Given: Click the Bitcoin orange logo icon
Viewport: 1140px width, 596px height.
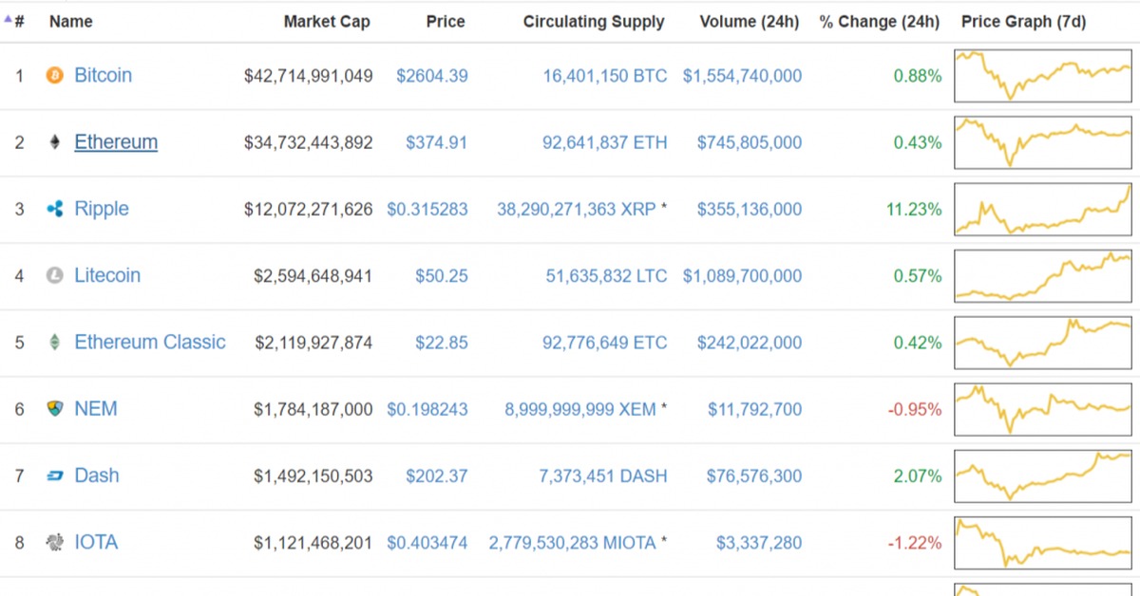Looking at the screenshot, I should click(55, 75).
